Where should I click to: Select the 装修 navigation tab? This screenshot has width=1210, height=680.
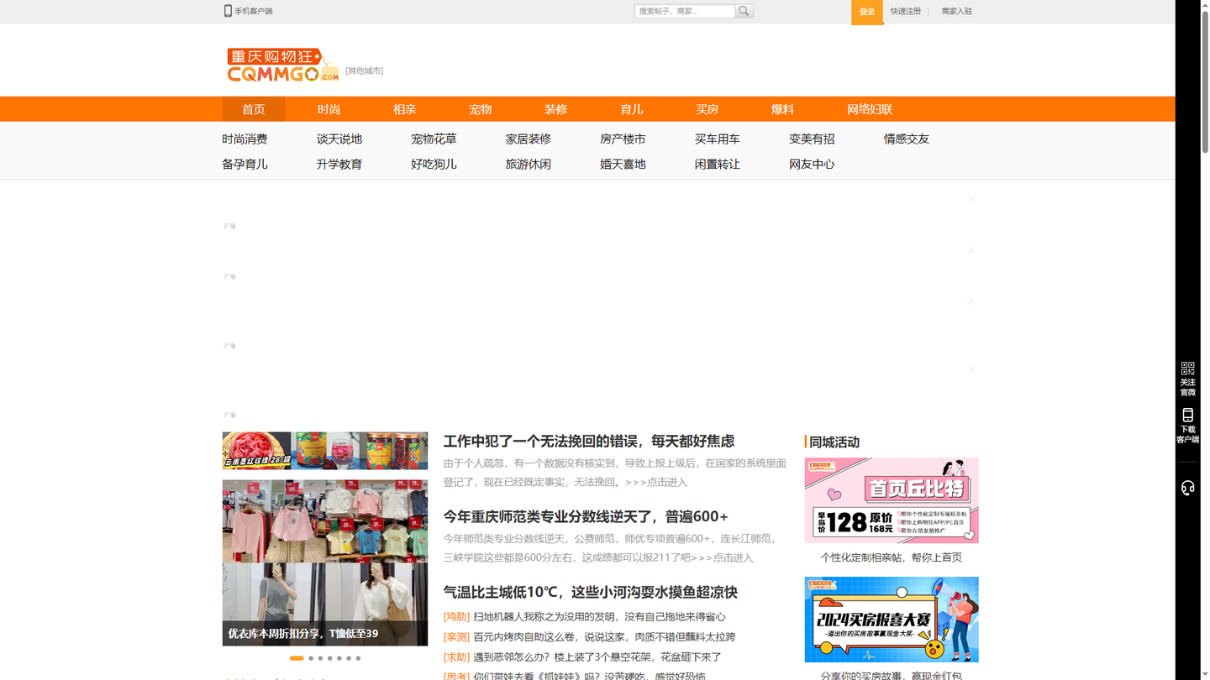pyautogui.click(x=556, y=109)
